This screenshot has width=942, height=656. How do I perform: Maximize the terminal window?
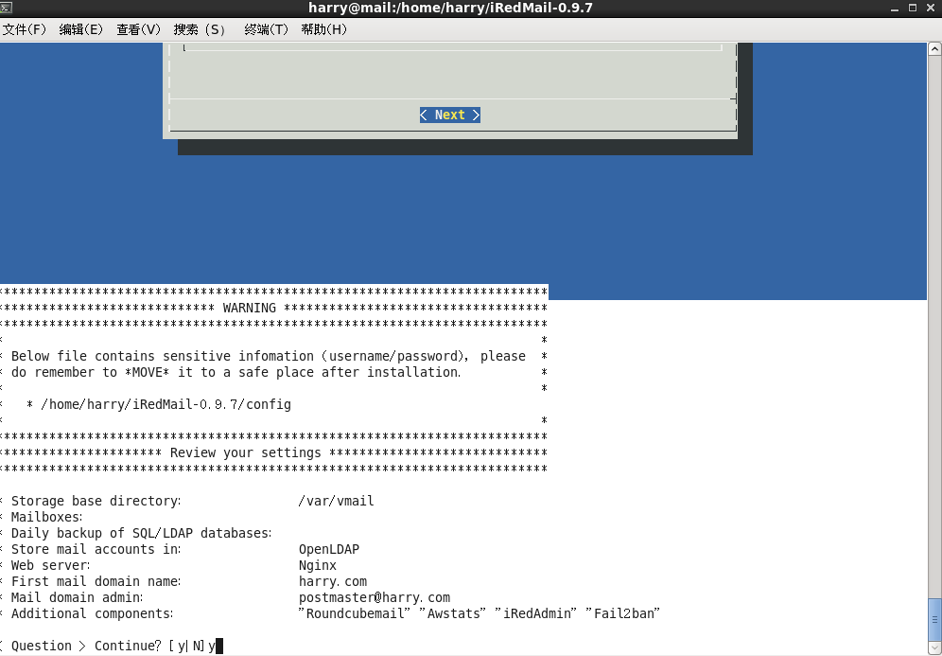click(x=913, y=8)
